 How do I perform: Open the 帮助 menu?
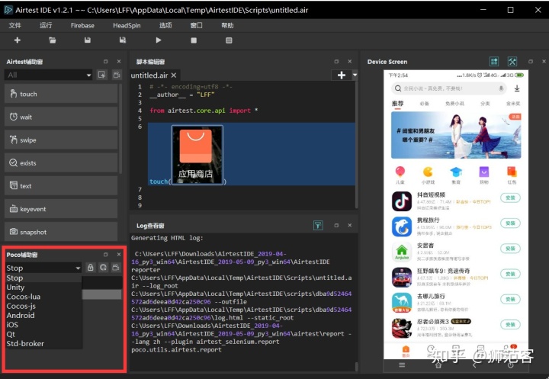227,26
